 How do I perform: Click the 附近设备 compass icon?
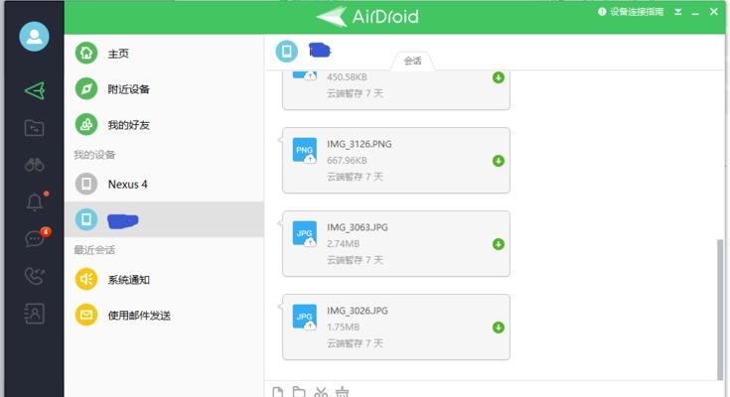click(86, 89)
